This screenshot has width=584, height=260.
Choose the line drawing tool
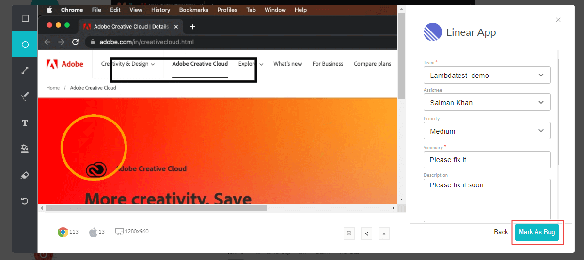point(25,71)
